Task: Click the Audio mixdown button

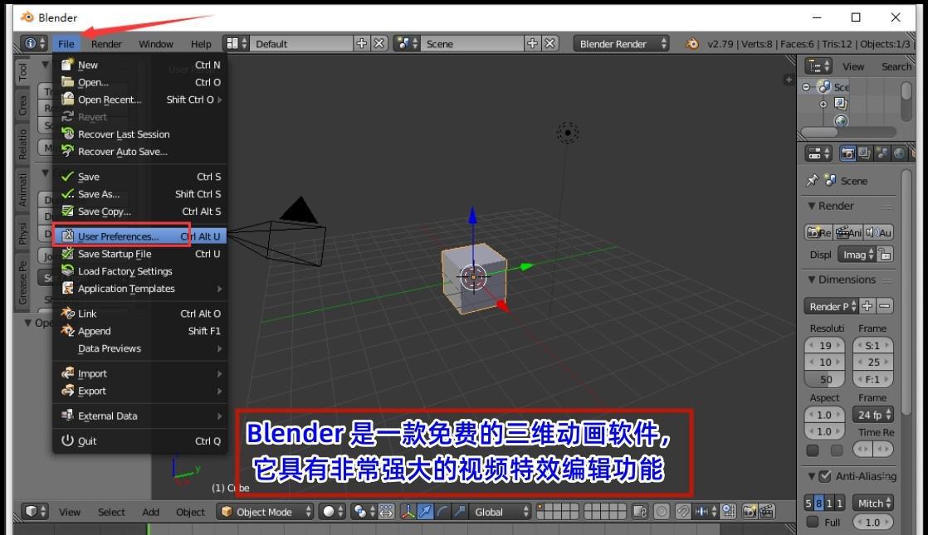Action: coord(878,232)
